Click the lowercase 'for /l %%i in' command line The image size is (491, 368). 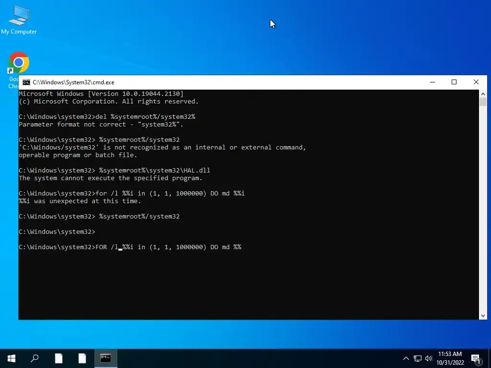coord(131,194)
